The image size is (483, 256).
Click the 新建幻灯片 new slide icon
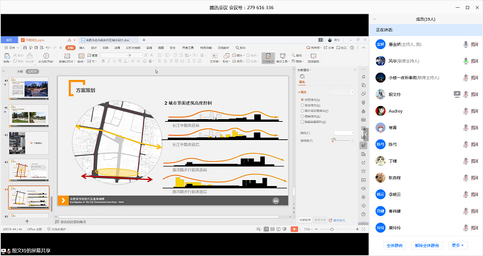67,56
